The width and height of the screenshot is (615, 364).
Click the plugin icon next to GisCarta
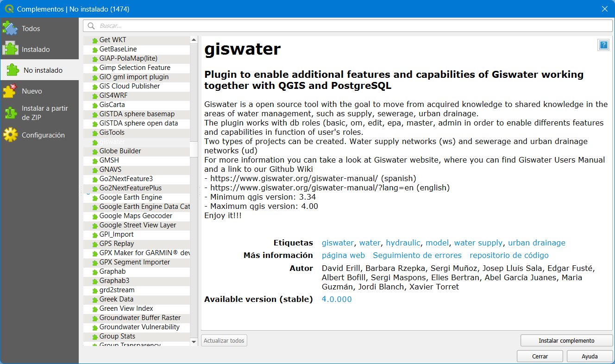click(x=95, y=105)
